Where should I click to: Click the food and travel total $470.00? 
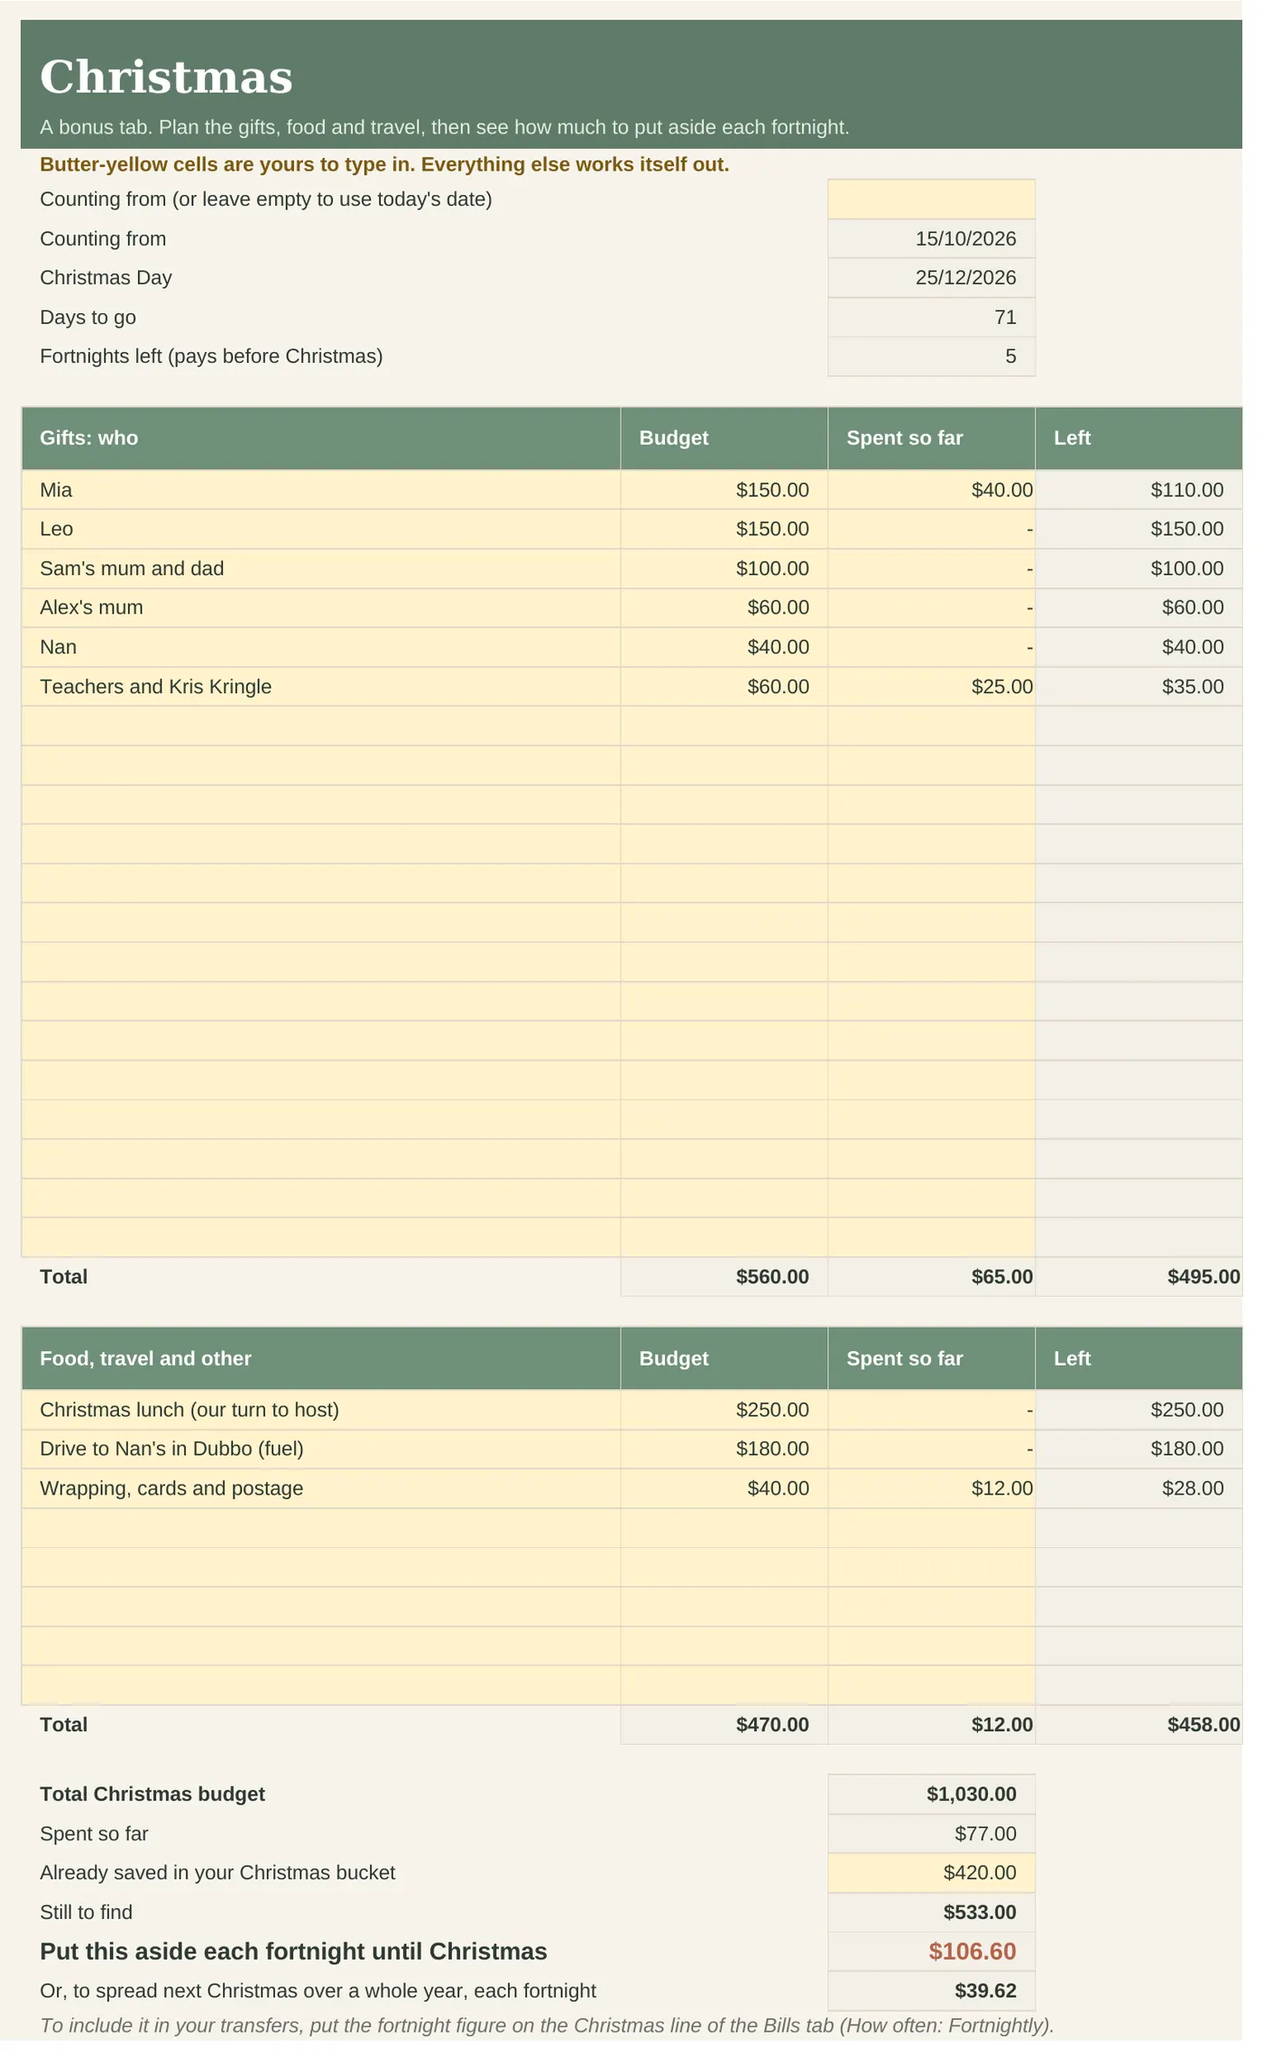(x=724, y=1725)
